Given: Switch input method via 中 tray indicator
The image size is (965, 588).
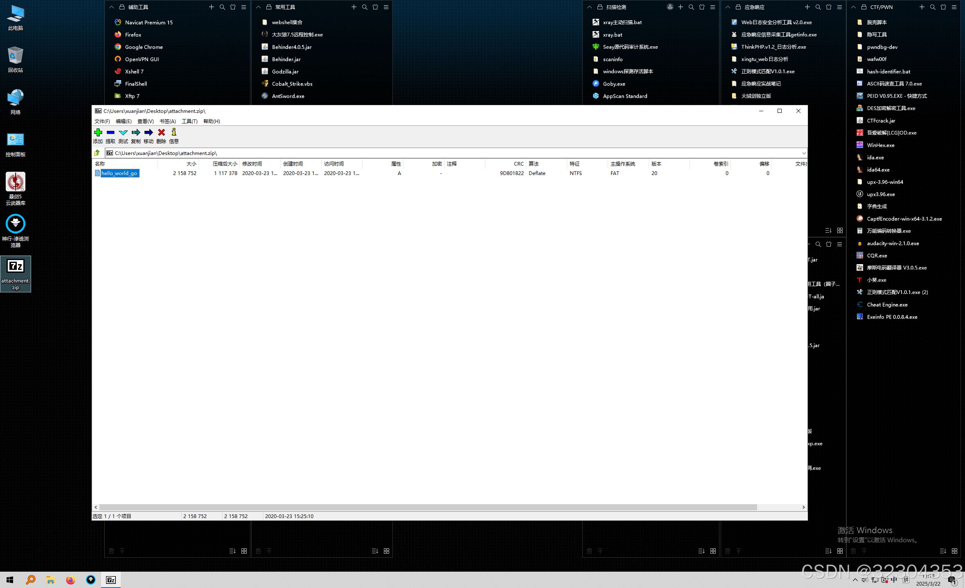Looking at the screenshot, I should tap(893, 579).
